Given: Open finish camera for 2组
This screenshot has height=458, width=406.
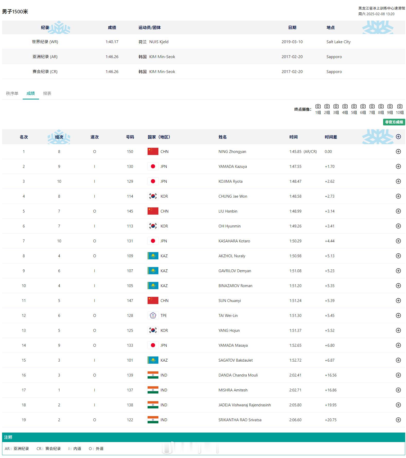Looking at the screenshot, I should tap(327, 109).
